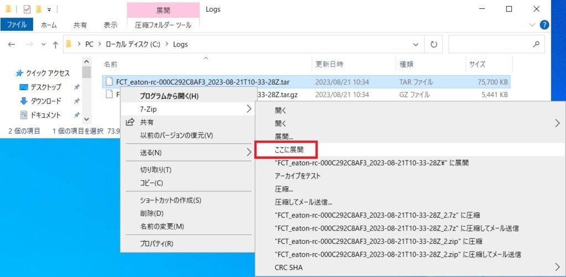Choose プロパティ(R) from context menu
Screen dimensions: 566x277
pyautogui.click(x=156, y=243)
